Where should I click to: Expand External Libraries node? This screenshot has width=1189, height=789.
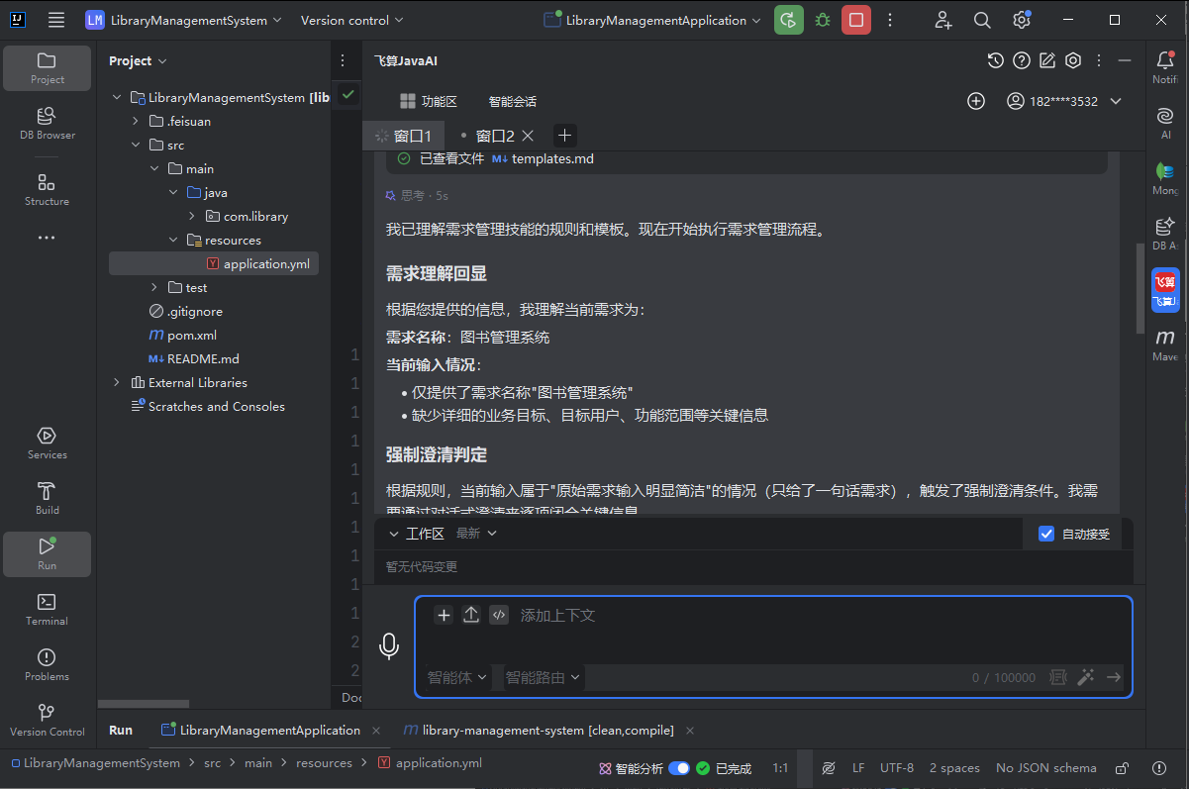[x=117, y=382]
